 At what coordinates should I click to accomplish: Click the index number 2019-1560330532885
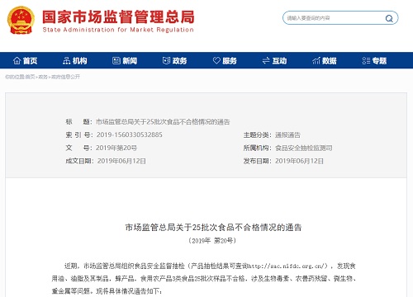point(129,134)
